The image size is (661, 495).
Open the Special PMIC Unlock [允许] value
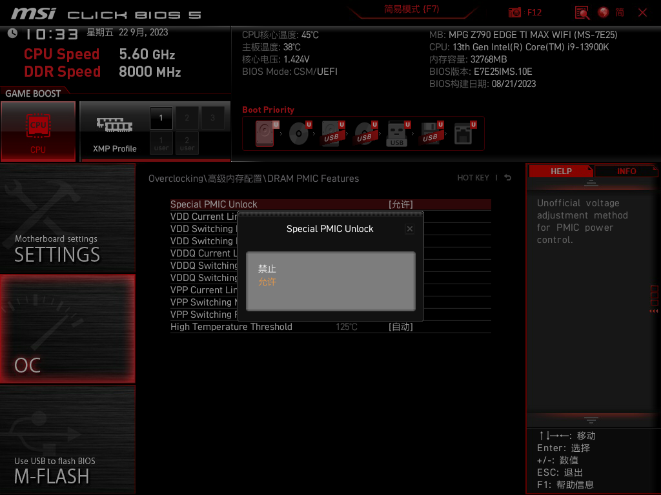400,204
